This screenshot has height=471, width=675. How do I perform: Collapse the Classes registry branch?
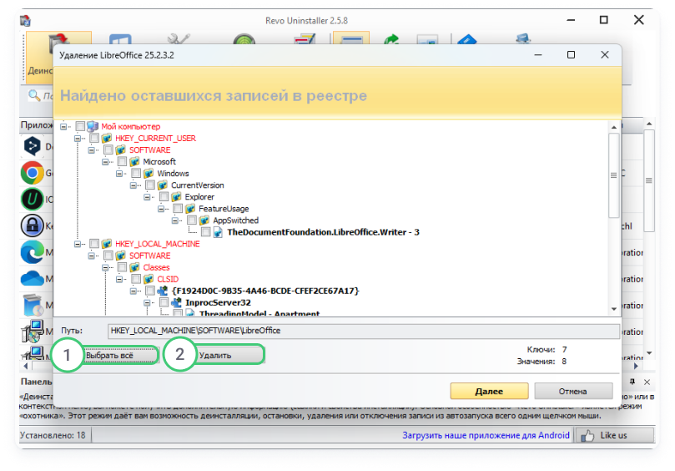[105, 267]
